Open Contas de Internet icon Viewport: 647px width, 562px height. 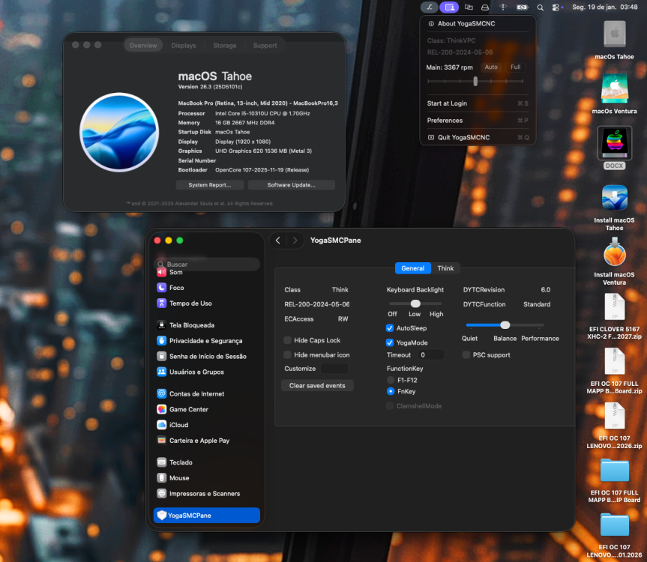pos(162,393)
